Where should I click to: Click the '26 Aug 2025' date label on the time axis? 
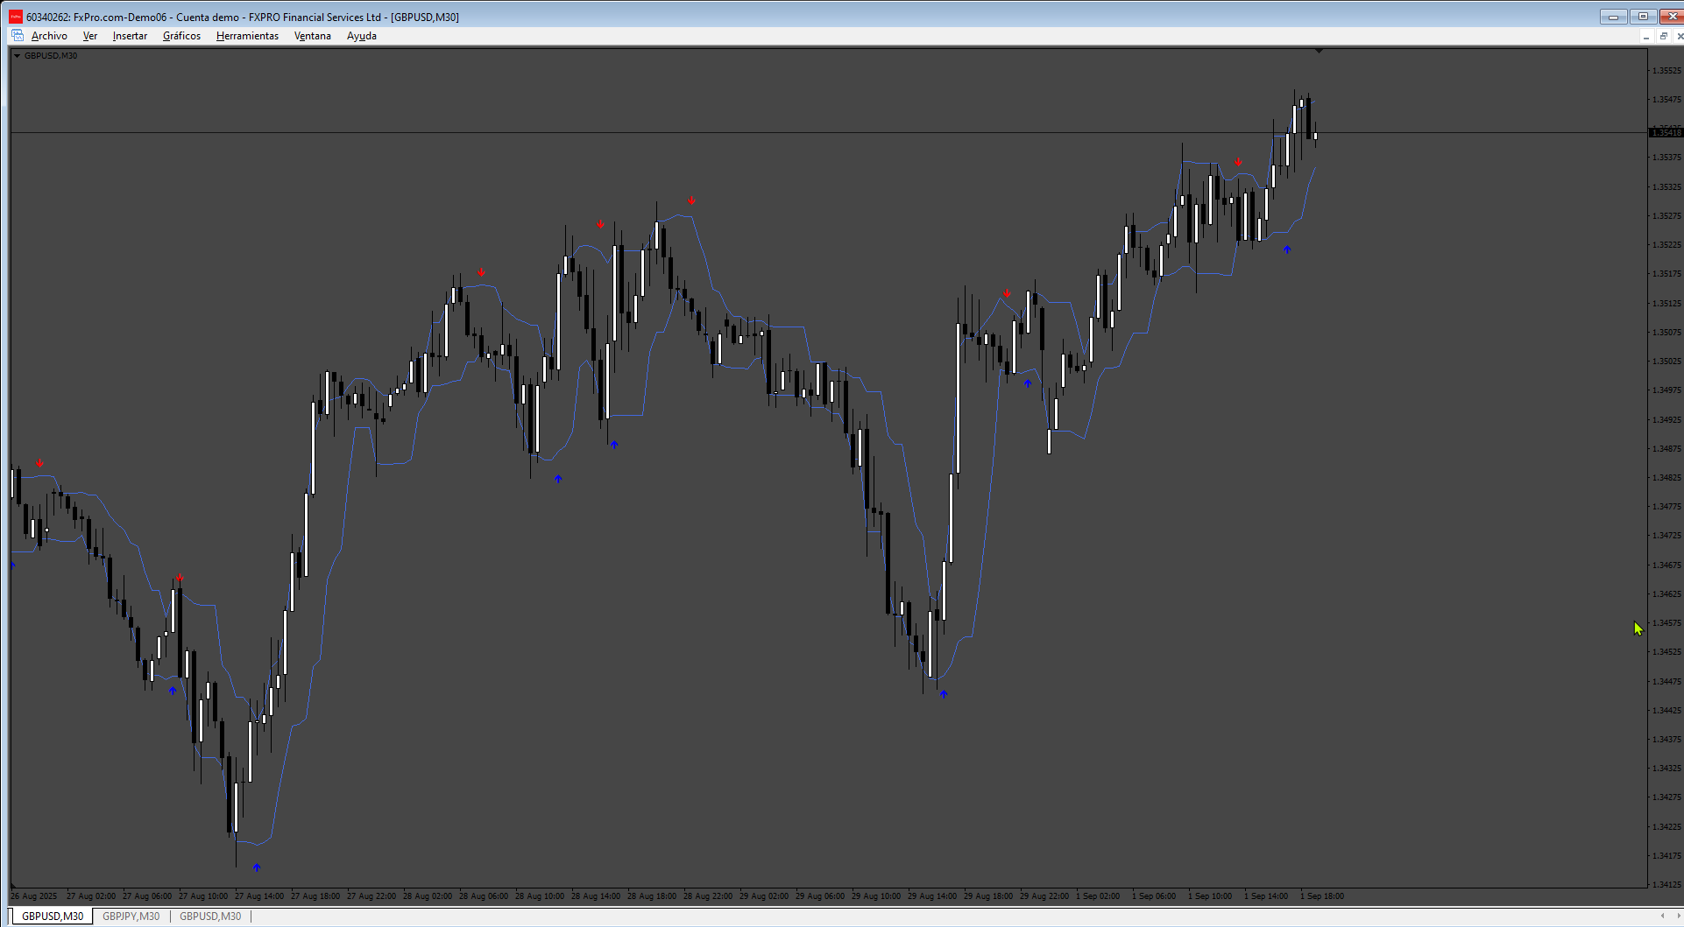point(33,896)
